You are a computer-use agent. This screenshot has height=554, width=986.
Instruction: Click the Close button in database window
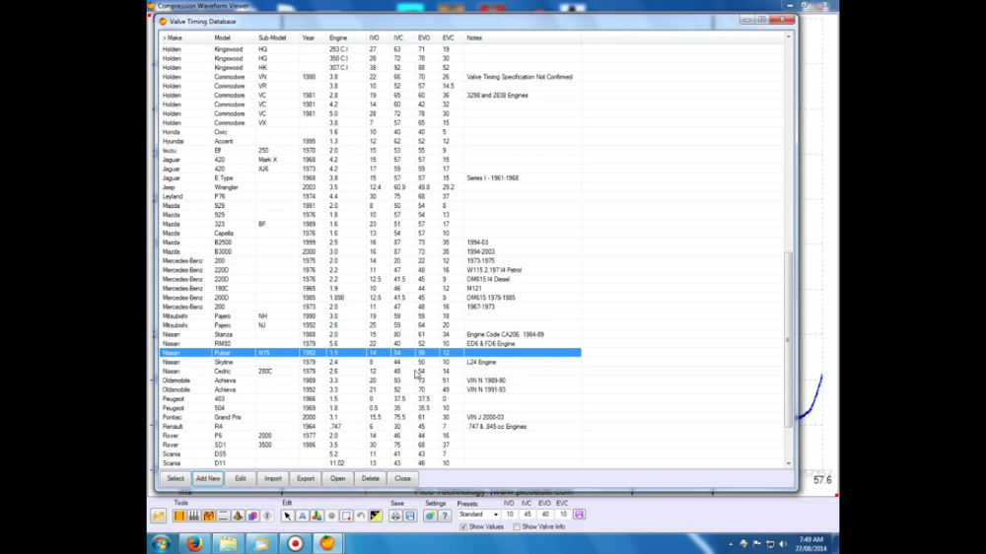coord(403,478)
